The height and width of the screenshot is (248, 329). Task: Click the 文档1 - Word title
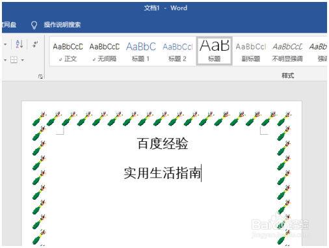pos(165,8)
